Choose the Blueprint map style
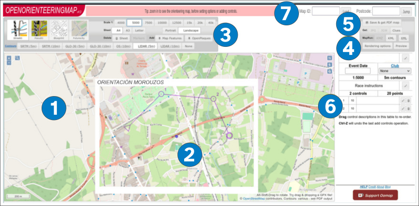Screen dimensions: 419x206 (x=59, y=30)
